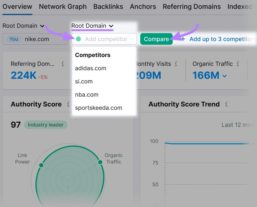Click info icon beside Monthly Visits
The width and height of the screenshot is (257, 207).
coord(176,64)
